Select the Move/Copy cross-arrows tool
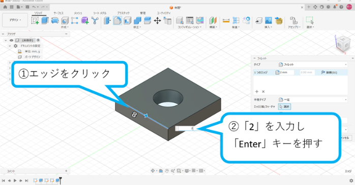This screenshot has width=355, height=185. pos(157,21)
